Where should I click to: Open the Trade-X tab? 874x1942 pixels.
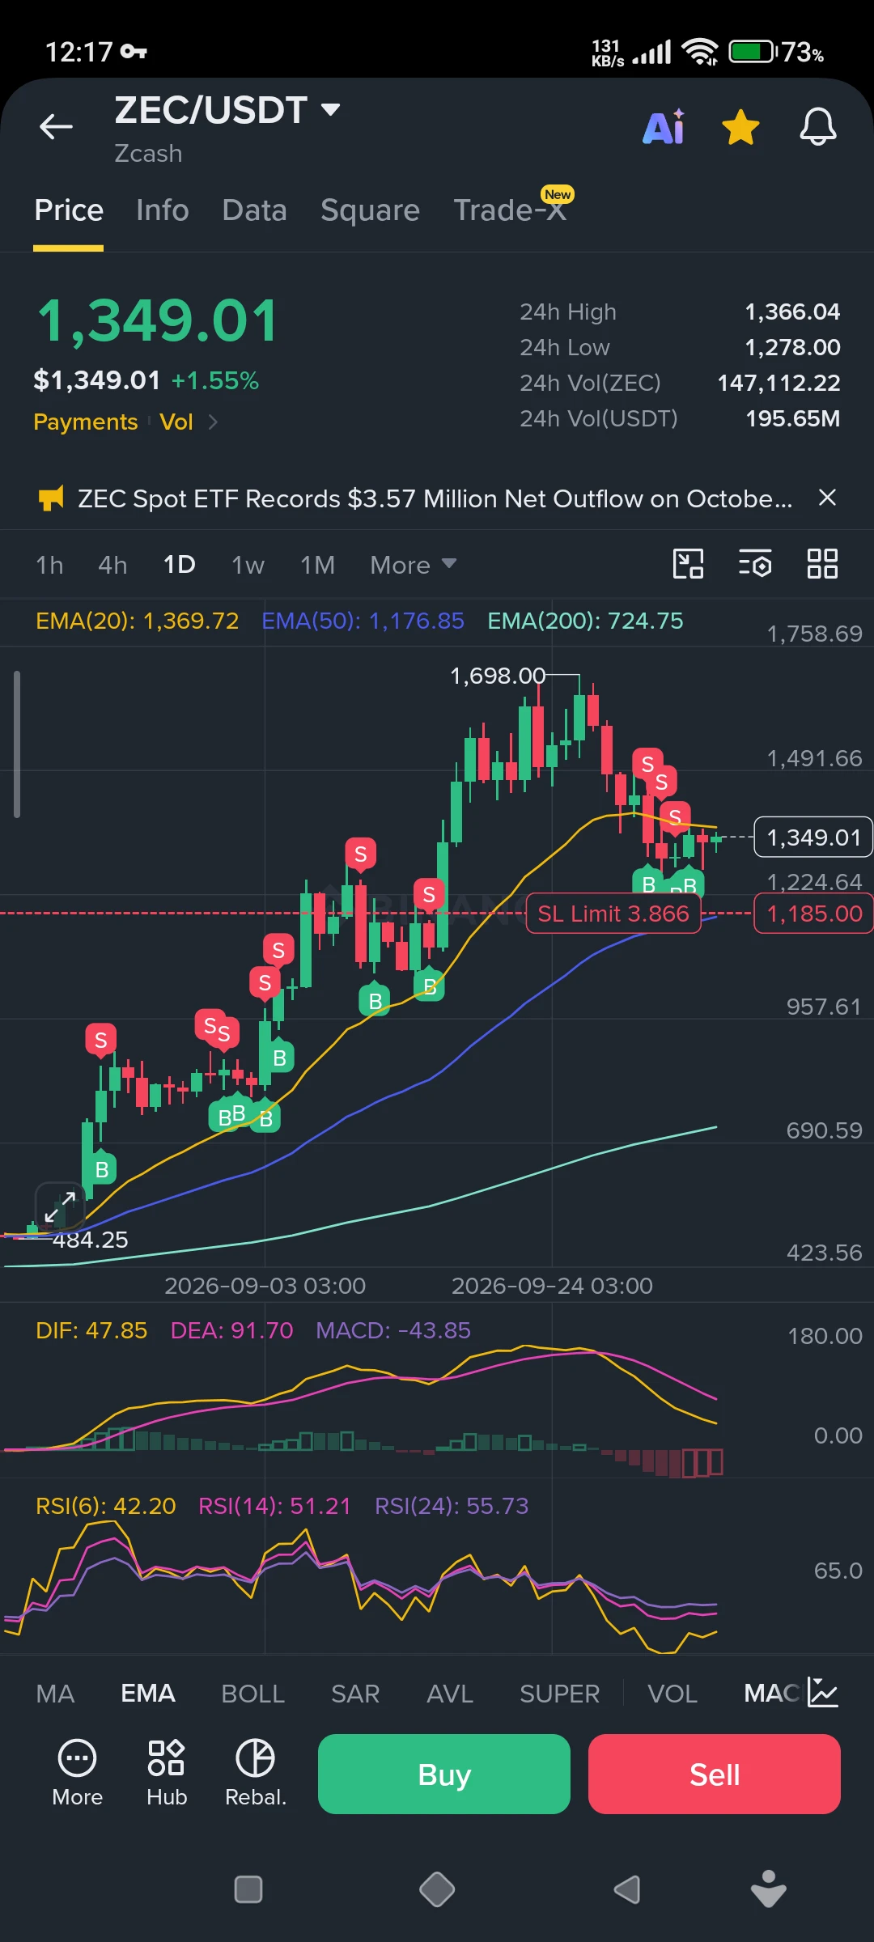pyautogui.click(x=510, y=210)
